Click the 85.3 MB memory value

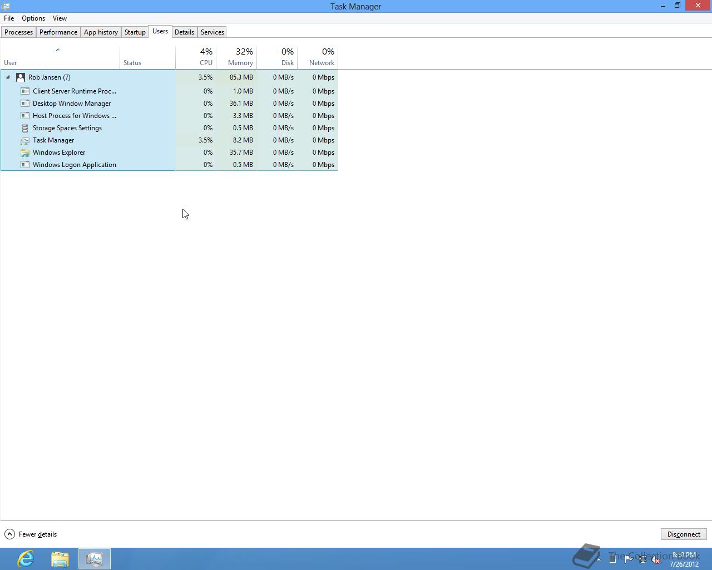[x=241, y=77]
